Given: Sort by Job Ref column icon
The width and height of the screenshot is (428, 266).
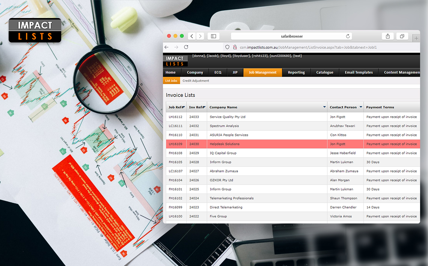Looking at the screenshot, I should click(x=184, y=107).
